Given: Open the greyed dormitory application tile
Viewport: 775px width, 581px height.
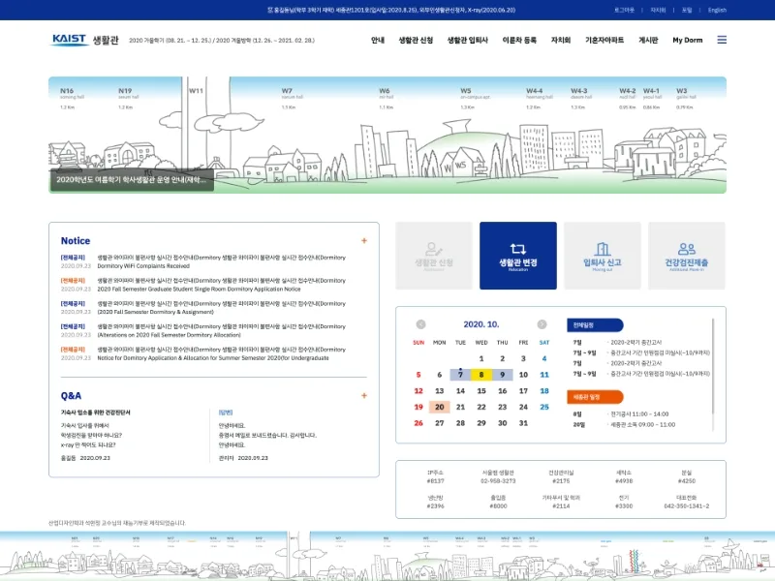Looking at the screenshot, I should tap(434, 256).
